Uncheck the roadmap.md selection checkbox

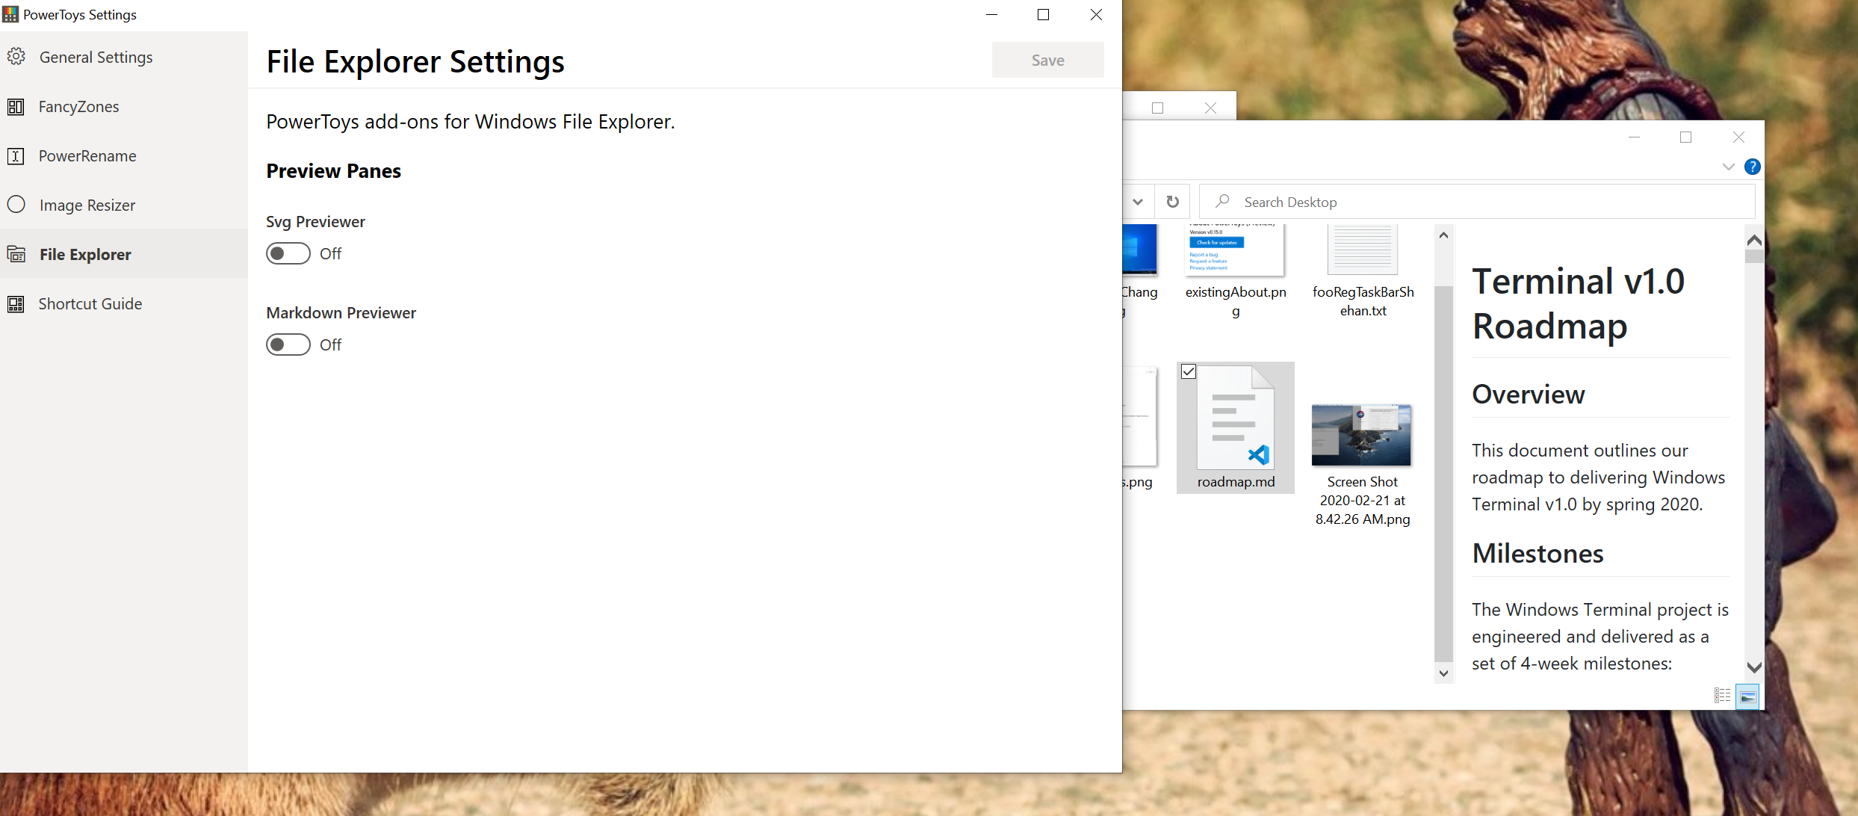pos(1189,371)
